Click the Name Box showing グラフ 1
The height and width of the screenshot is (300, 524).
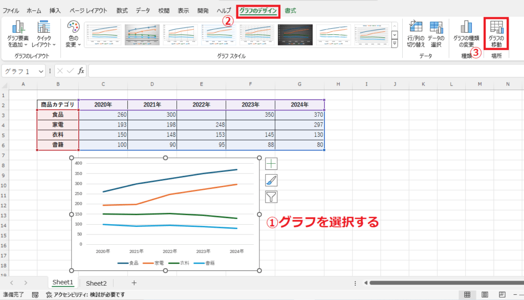(19, 71)
